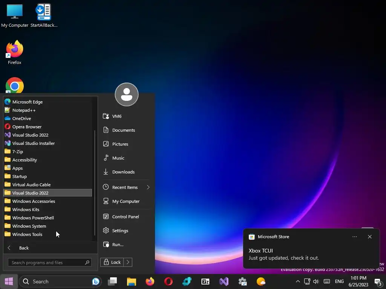Viewport: 386px width, 289px height.
Task: Open the touch keyboard tray icon
Action: (327, 281)
